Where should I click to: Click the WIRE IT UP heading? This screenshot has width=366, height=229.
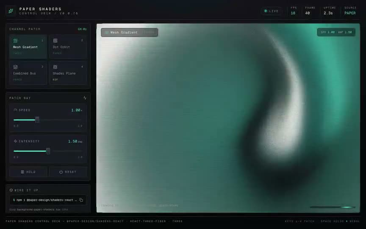click(26, 190)
